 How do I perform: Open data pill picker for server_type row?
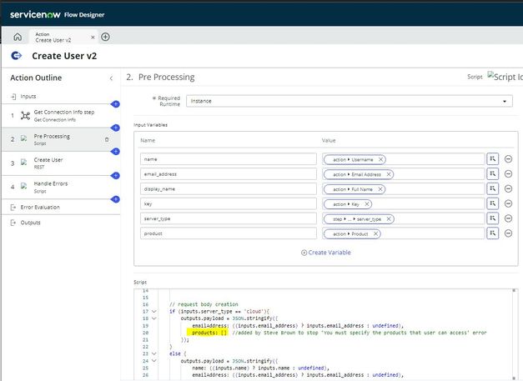pyautogui.click(x=493, y=218)
